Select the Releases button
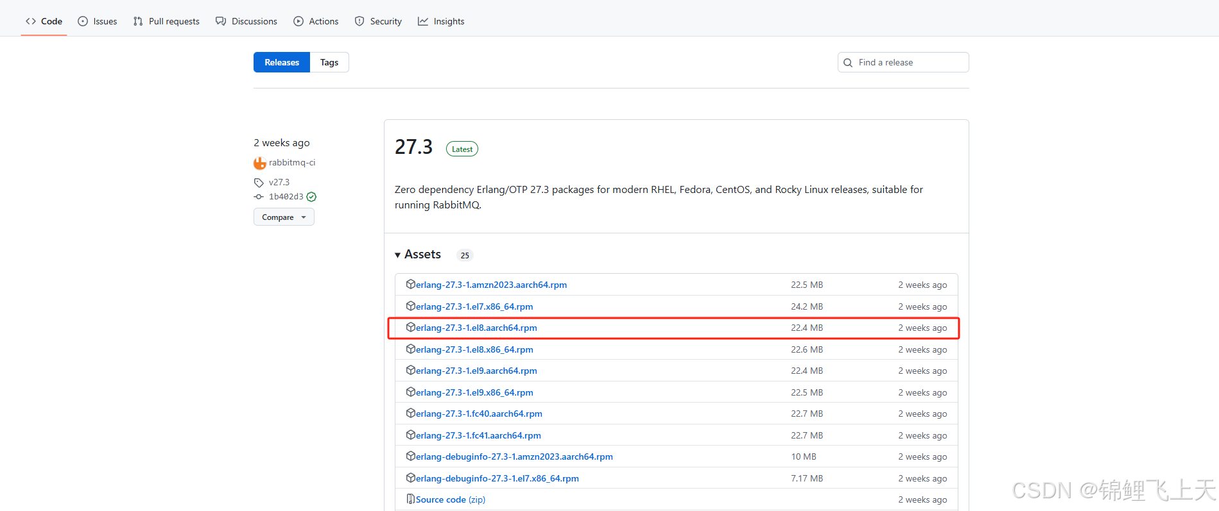Screen dimensions: 1219x511 [x=282, y=62]
